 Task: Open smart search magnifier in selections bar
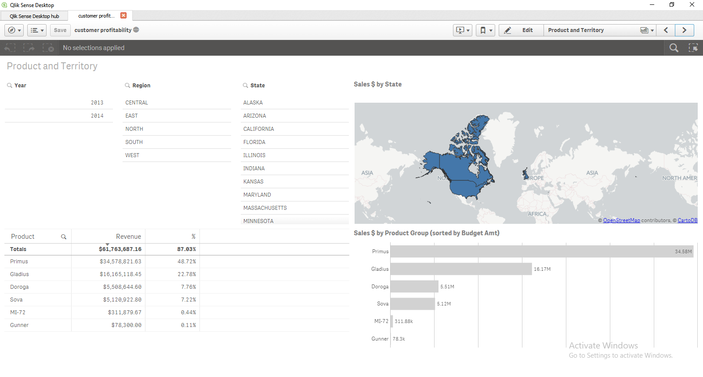tap(674, 48)
